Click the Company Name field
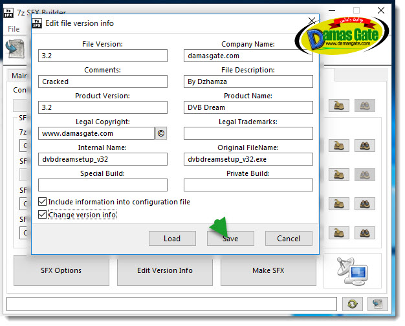The image size is (405, 326). click(x=248, y=56)
